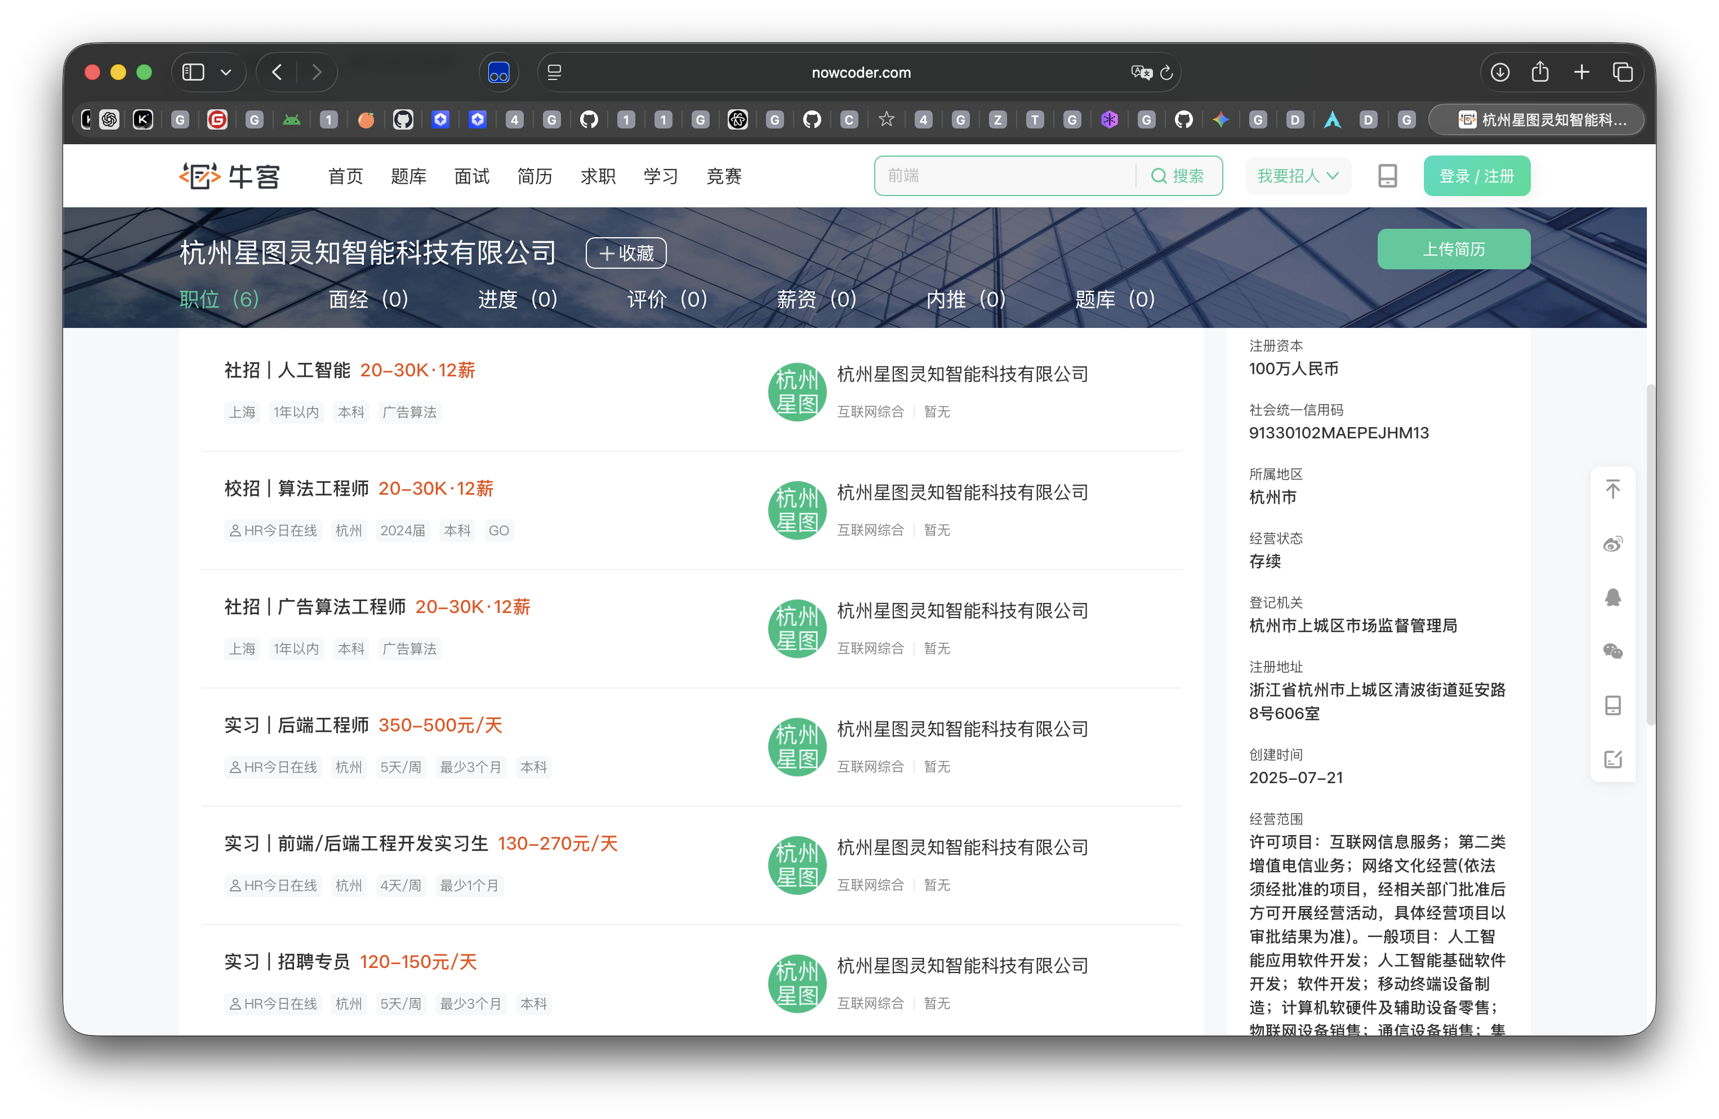Click the 上传简历 button
The width and height of the screenshot is (1719, 1119).
click(x=1453, y=249)
